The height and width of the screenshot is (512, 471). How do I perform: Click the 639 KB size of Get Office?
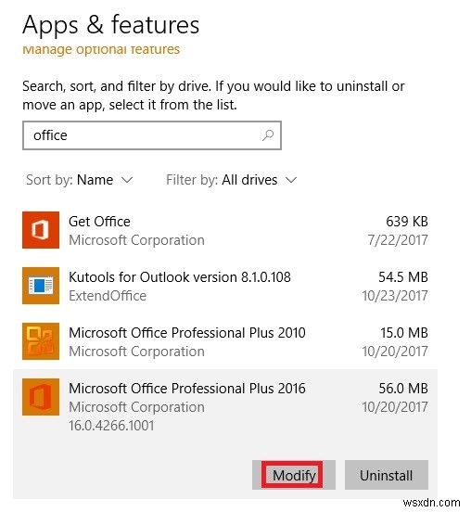click(x=407, y=222)
